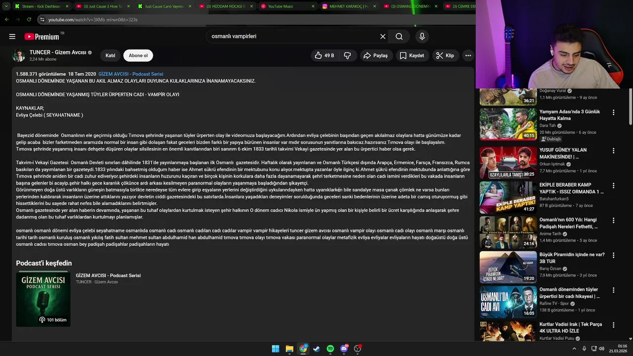Viewport: 633px width, 356px height.
Task: Open Osmanlı'nın 600 Yılı video title
Action: tap(569, 223)
